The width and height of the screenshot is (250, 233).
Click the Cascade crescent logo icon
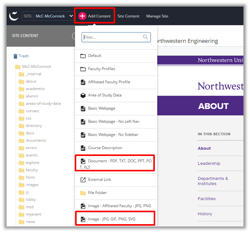pyautogui.click(x=14, y=16)
